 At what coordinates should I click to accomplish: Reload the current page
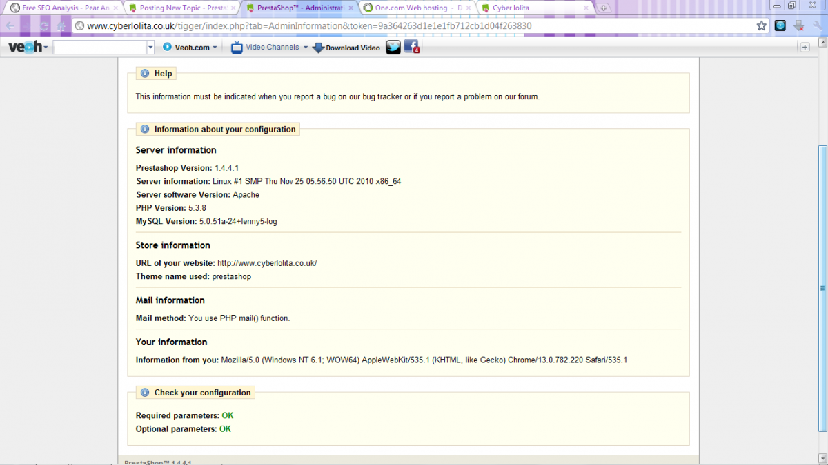[x=44, y=25]
